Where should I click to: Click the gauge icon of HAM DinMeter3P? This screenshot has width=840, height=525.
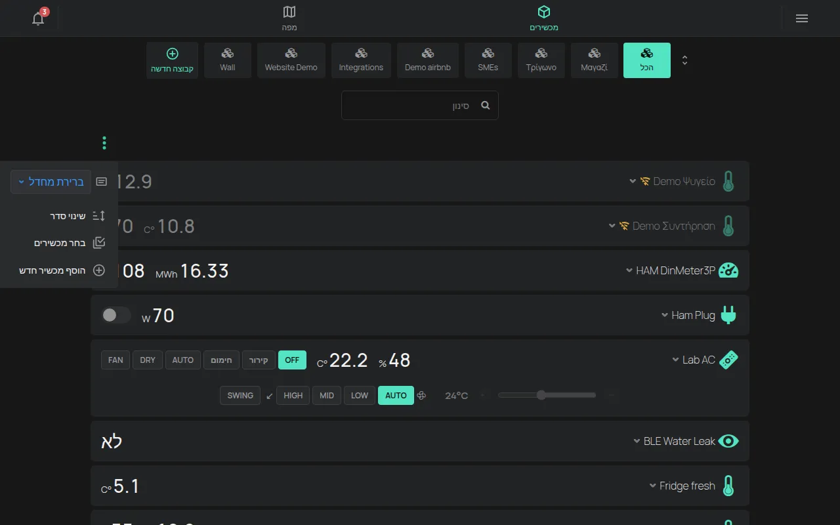coord(728,270)
